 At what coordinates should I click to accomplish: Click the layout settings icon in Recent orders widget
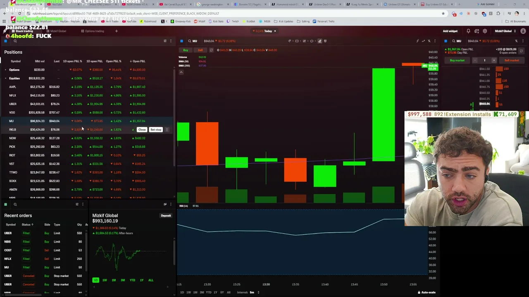(x=77, y=204)
